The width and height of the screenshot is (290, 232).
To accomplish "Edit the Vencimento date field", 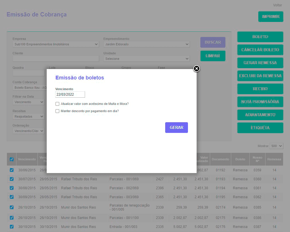I will tap(70, 94).
